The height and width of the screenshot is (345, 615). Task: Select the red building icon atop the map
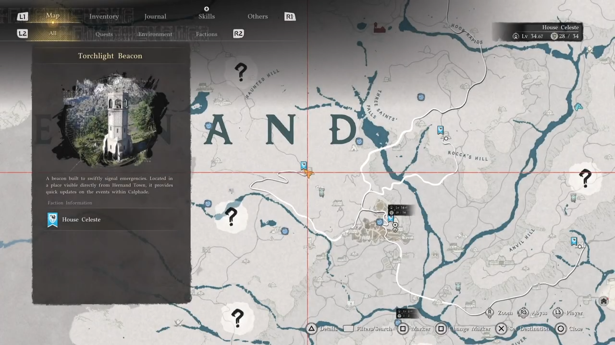point(380,27)
